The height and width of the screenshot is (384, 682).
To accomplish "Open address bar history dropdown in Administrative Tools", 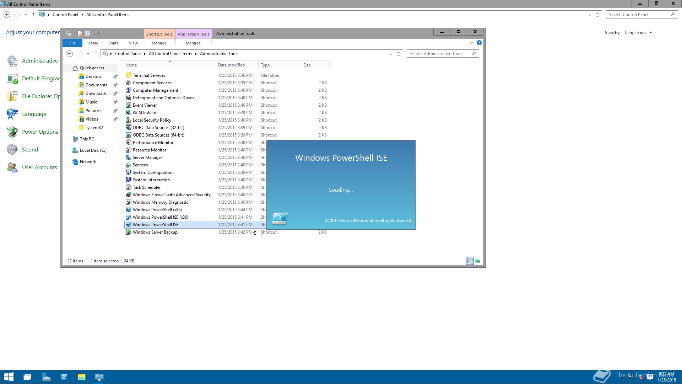I will pyautogui.click(x=391, y=54).
